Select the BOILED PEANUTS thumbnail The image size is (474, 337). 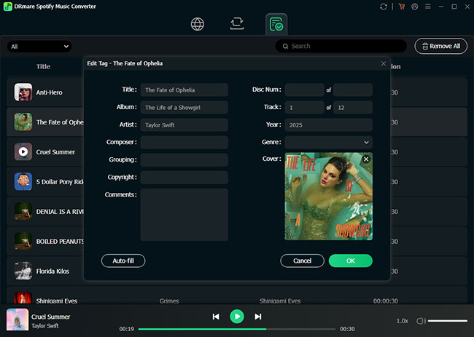click(23, 241)
